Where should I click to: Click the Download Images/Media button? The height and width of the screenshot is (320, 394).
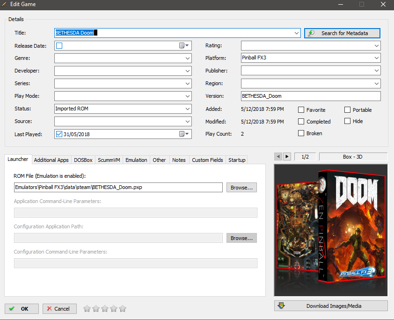[331, 305]
